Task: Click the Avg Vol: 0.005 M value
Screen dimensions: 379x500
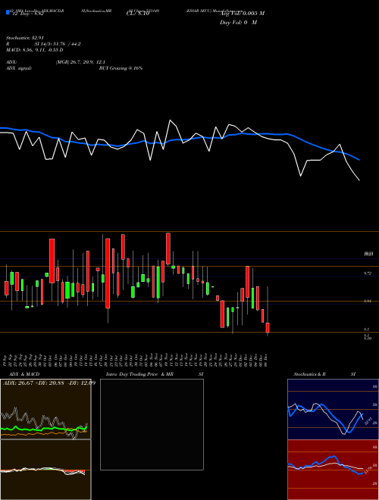Action: pyautogui.click(x=242, y=14)
